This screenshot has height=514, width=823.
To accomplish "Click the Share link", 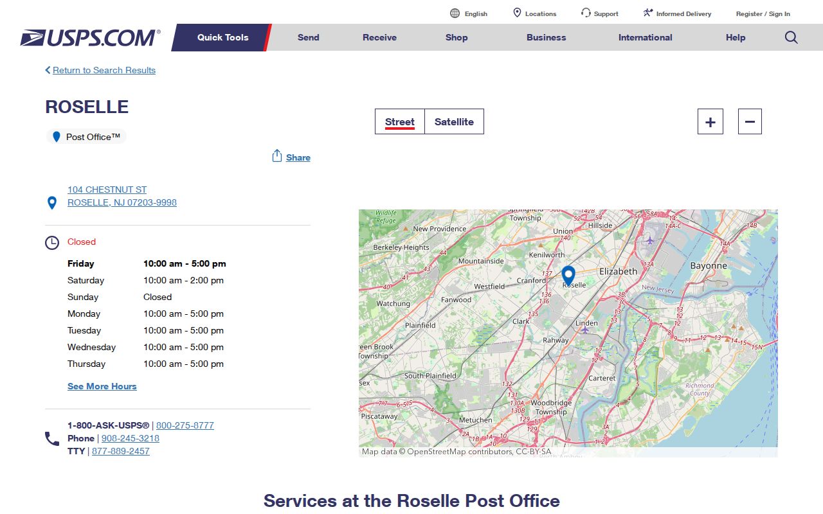I will point(298,157).
